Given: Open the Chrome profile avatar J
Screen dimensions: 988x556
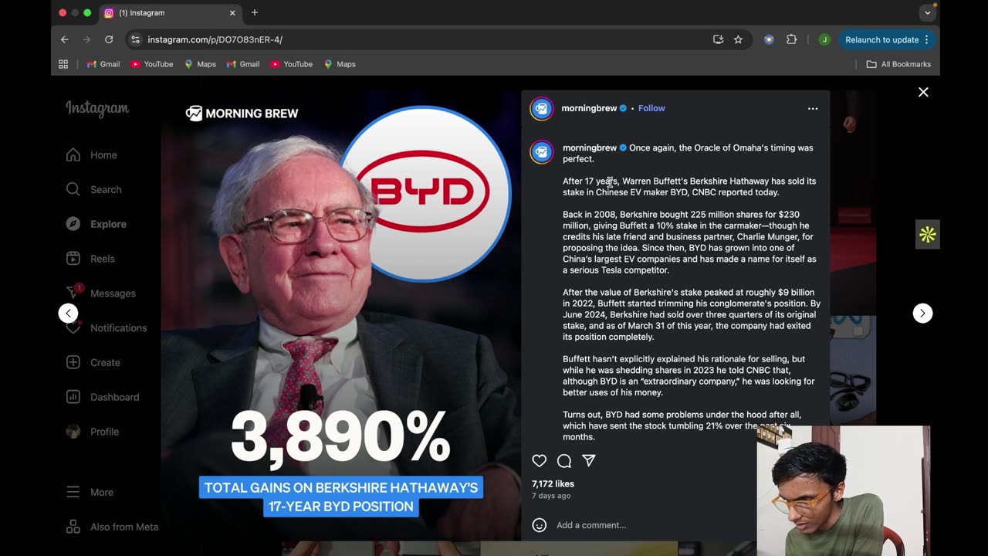Looking at the screenshot, I should click(824, 39).
